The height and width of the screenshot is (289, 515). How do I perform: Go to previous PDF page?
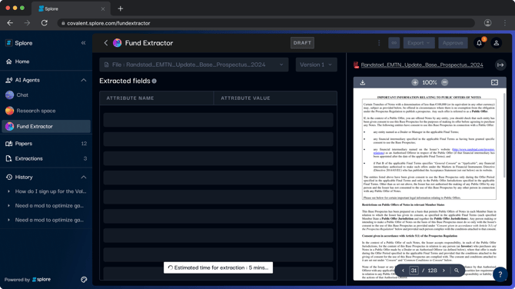point(403,271)
